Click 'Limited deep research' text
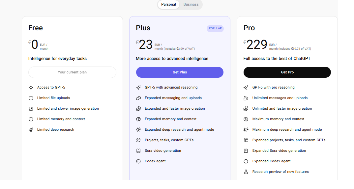Image resolution: width=354 pixels, height=189 pixels. [x=55, y=130]
